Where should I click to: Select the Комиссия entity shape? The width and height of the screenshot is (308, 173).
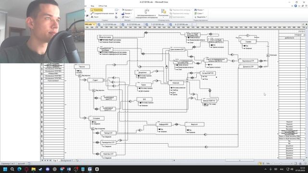176,83
